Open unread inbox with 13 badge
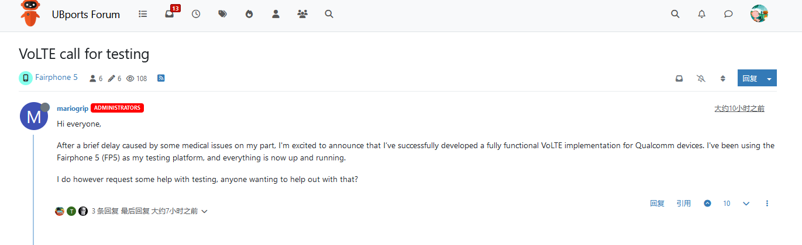Viewport: 802px width, 245px height. (x=170, y=14)
